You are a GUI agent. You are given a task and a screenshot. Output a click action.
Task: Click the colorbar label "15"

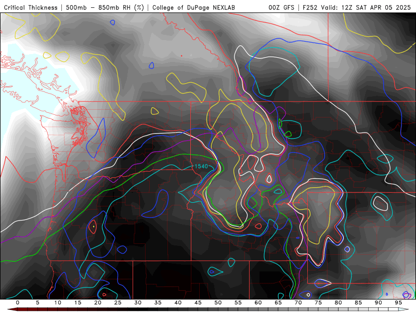(x=77, y=303)
